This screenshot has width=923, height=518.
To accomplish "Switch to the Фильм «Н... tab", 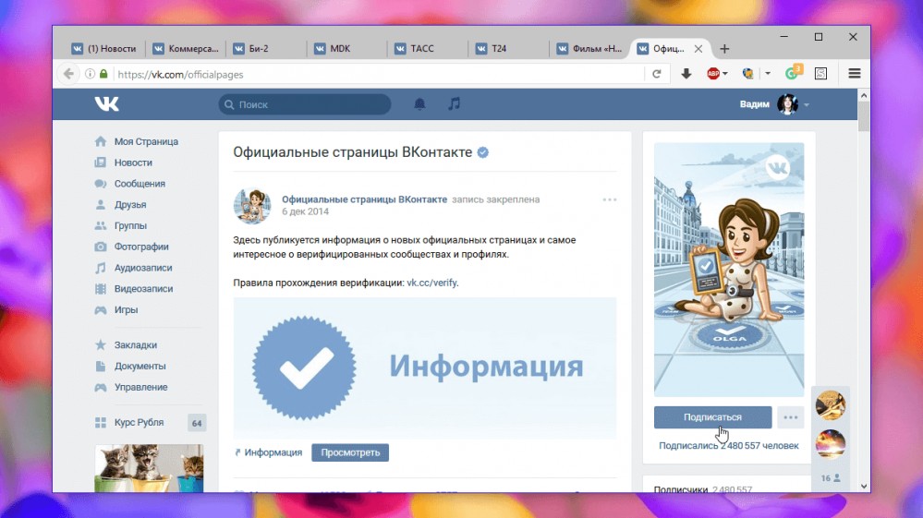I will (589, 49).
